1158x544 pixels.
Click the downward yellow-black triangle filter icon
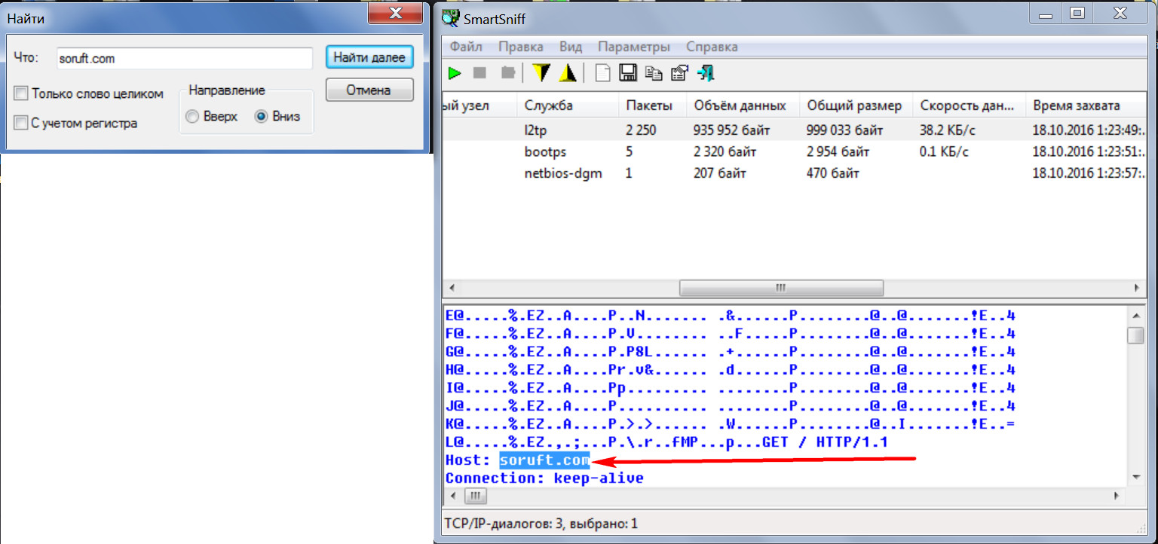point(541,73)
